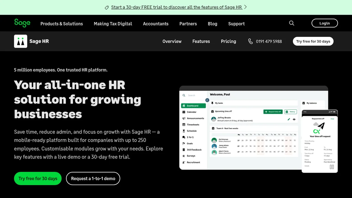The height and width of the screenshot is (198, 352).
Task: Open the Partners menu item
Action: point(188,24)
